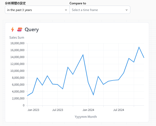Click the 4,000,000 y-axis value
156x126 pixels.
pos(18,91)
